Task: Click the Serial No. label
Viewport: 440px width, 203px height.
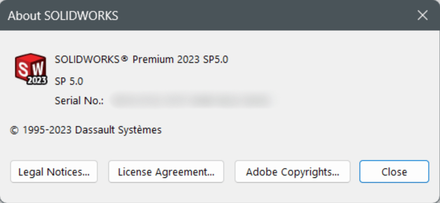Action: tap(78, 100)
